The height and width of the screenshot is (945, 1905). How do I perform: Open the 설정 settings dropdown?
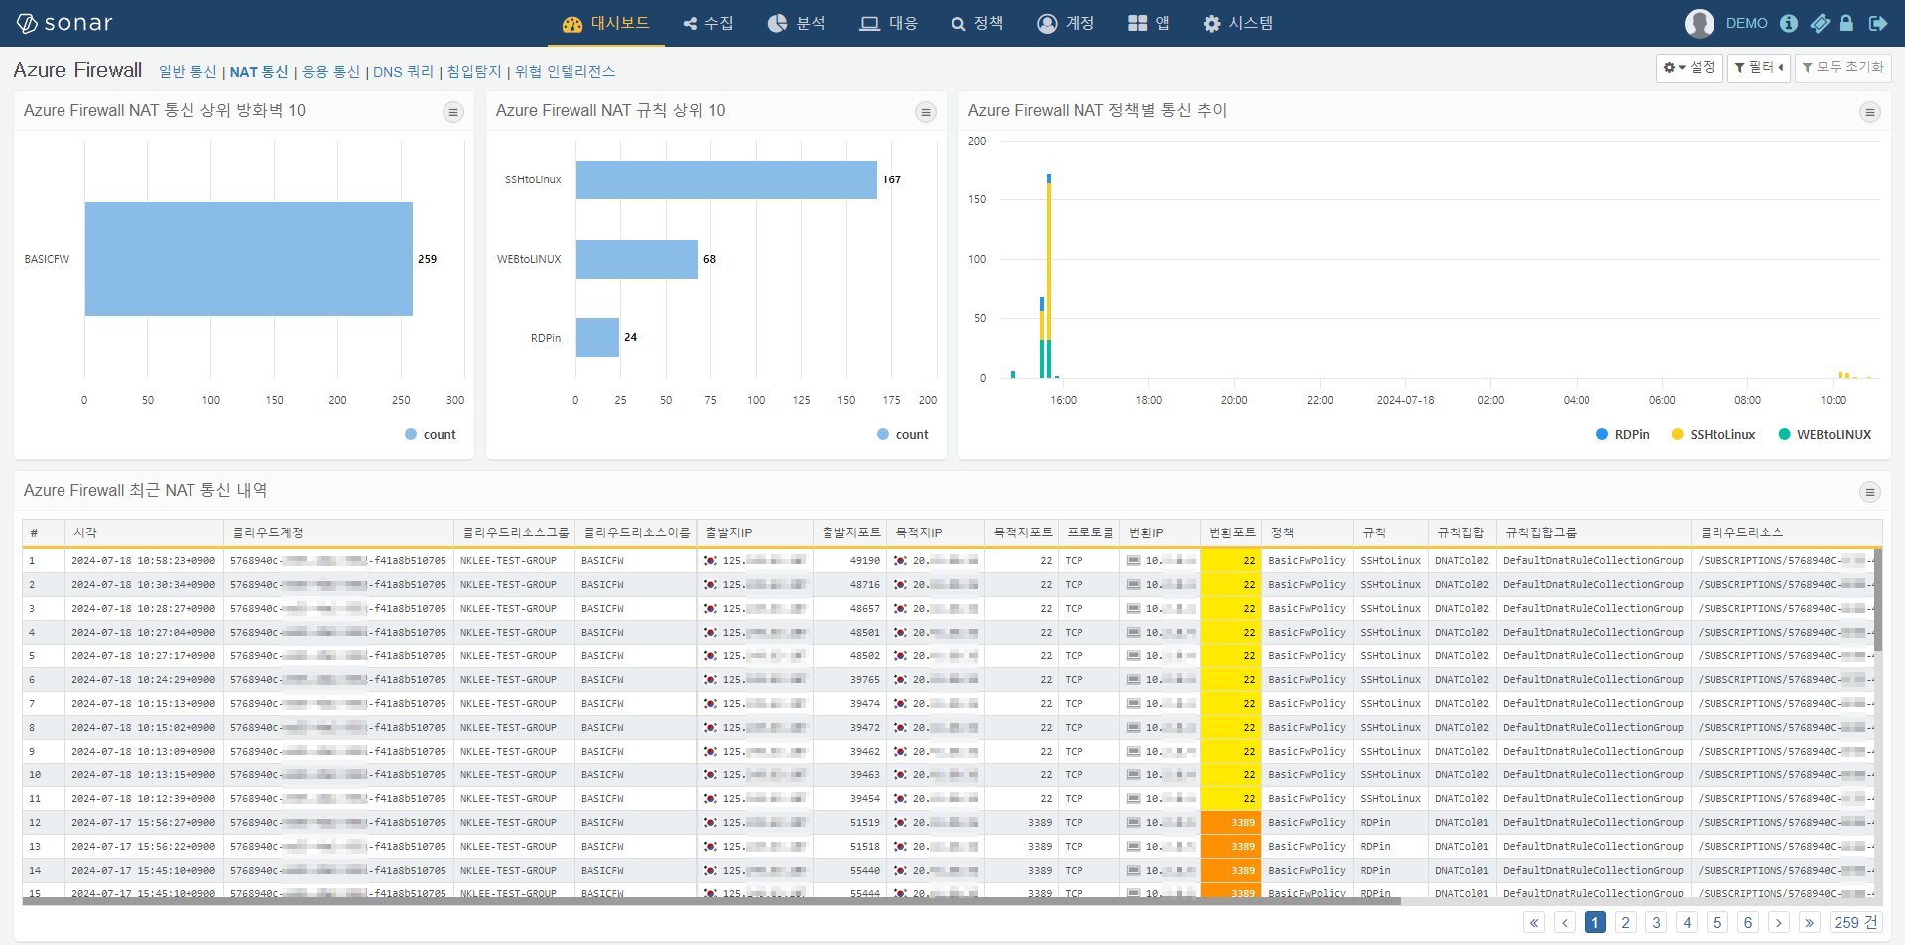coord(1689,67)
